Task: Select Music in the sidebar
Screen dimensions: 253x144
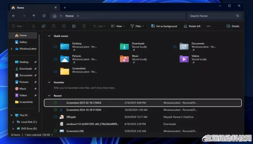Action: [x=23, y=89]
